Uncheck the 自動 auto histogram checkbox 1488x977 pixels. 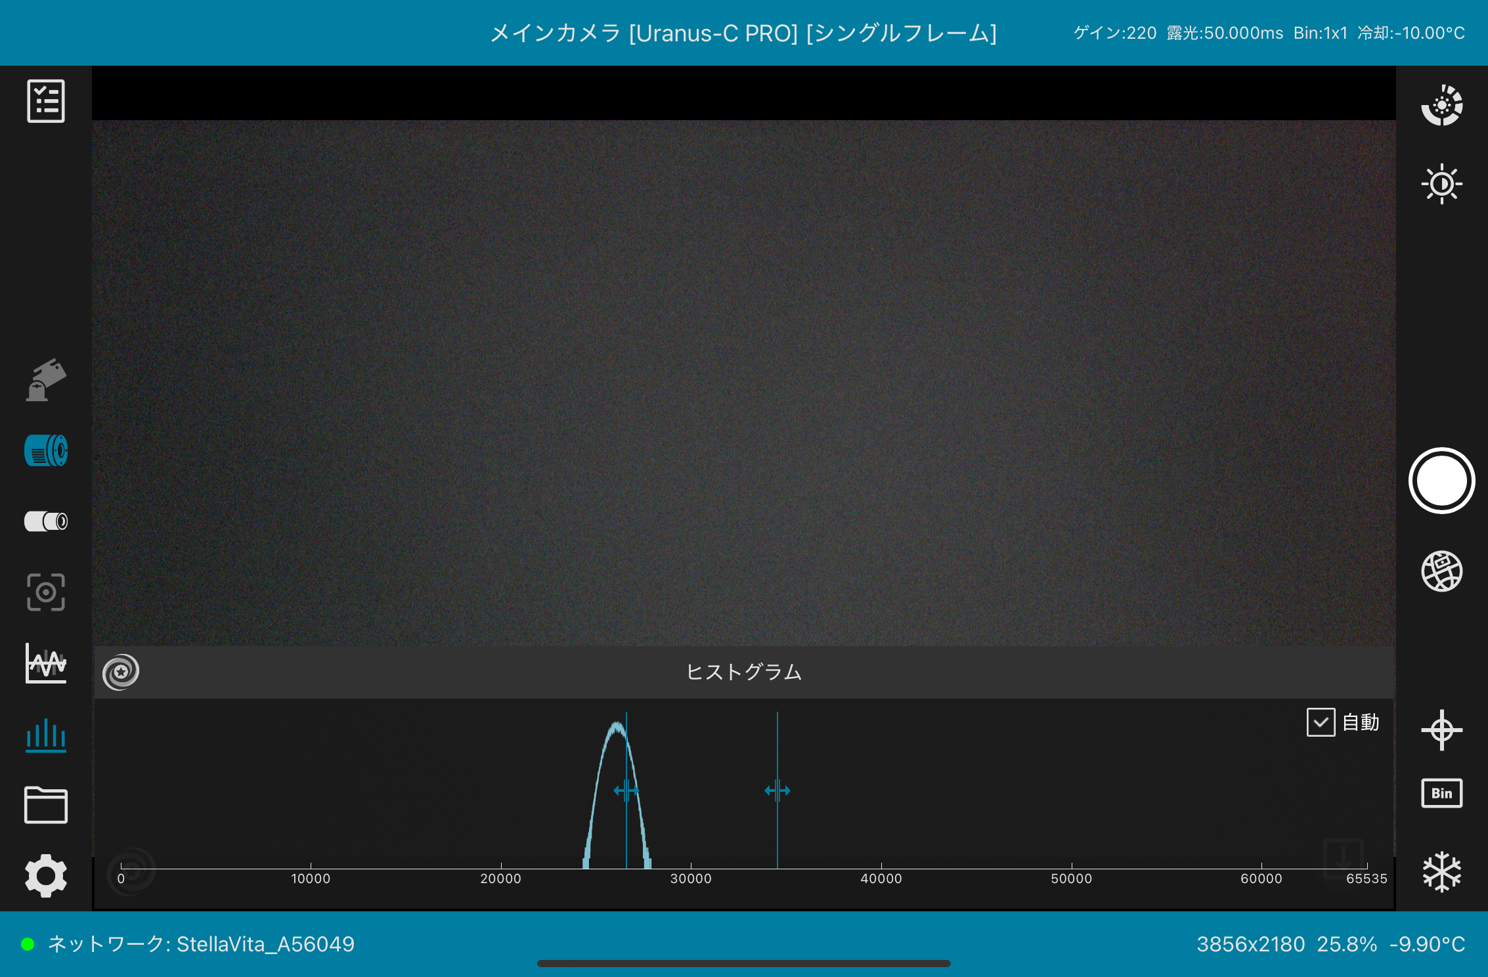pyautogui.click(x=1321, y=722)
